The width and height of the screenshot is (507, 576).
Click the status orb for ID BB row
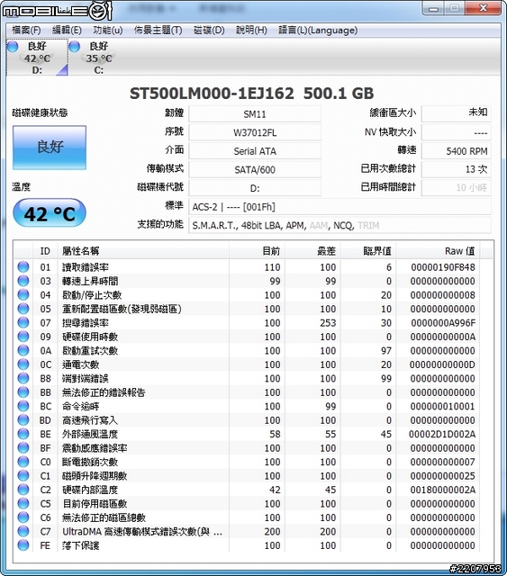pos(23,392)
